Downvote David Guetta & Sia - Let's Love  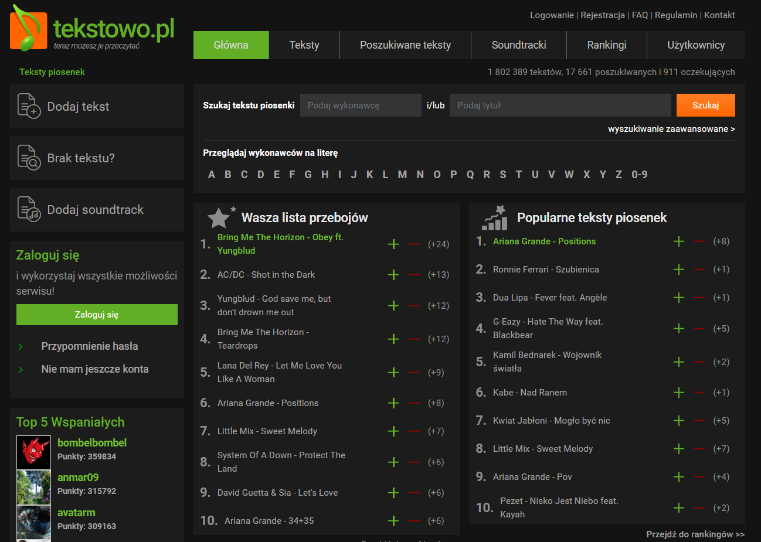pyautogui.click(x=415, y=493)
